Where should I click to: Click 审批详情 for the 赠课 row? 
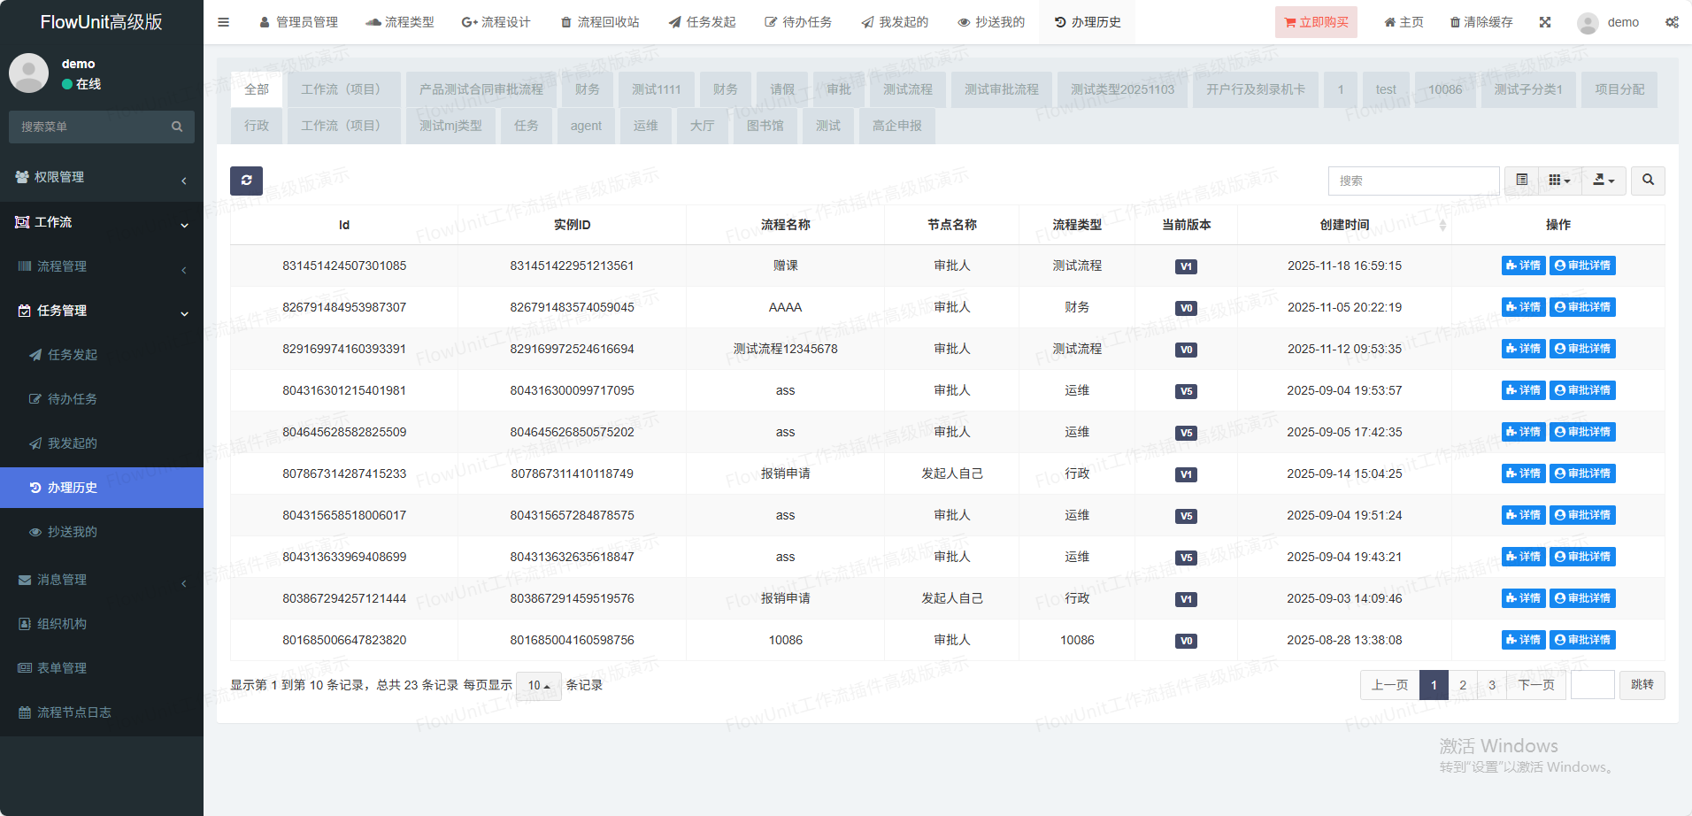click(x=1582, y=266)
